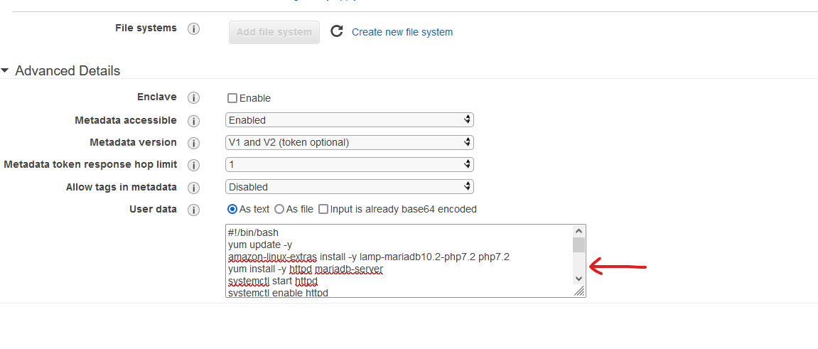Click info icon beside Enclave label

coord(193,97)
